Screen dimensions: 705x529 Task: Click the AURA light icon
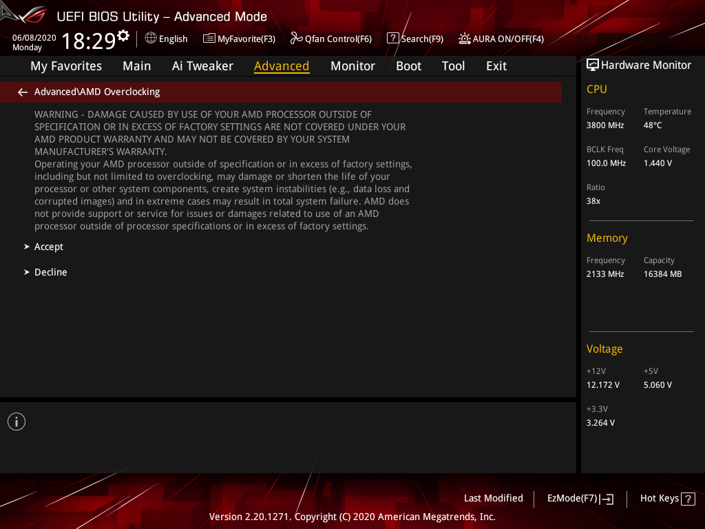coord(465,39)
